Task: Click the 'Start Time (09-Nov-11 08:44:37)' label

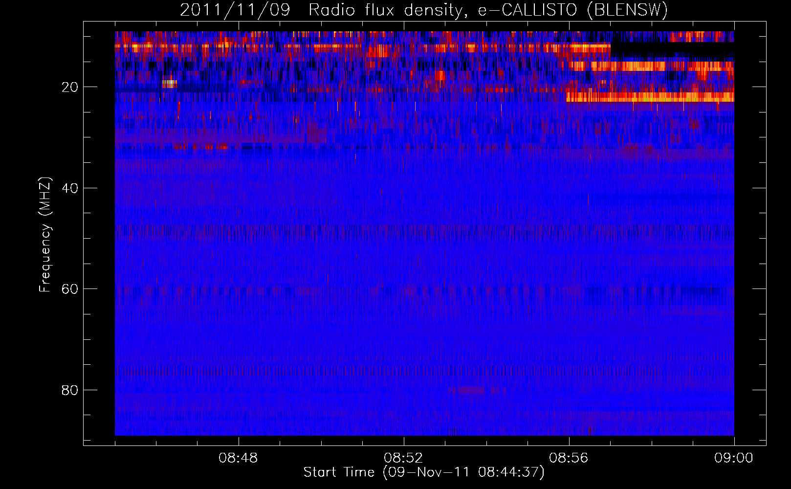Action: pos(424,472)
